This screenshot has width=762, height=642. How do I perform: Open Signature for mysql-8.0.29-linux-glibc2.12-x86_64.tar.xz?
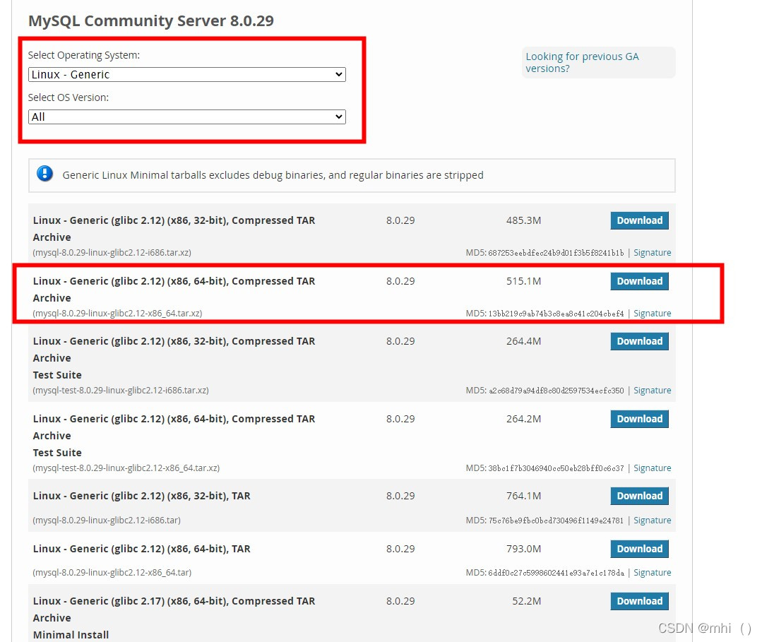coord(652,314)
